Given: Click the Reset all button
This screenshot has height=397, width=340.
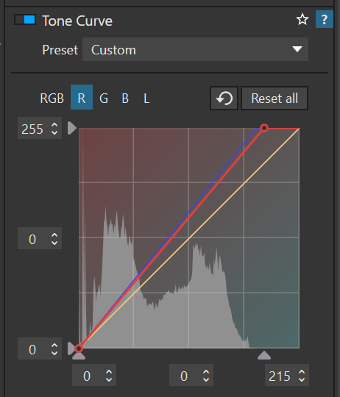Looking at the screenshot, I should pyautogui.click(x=275, y=99).
